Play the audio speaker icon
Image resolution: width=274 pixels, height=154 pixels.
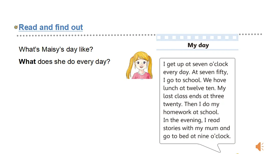click(x=260, y=147)
